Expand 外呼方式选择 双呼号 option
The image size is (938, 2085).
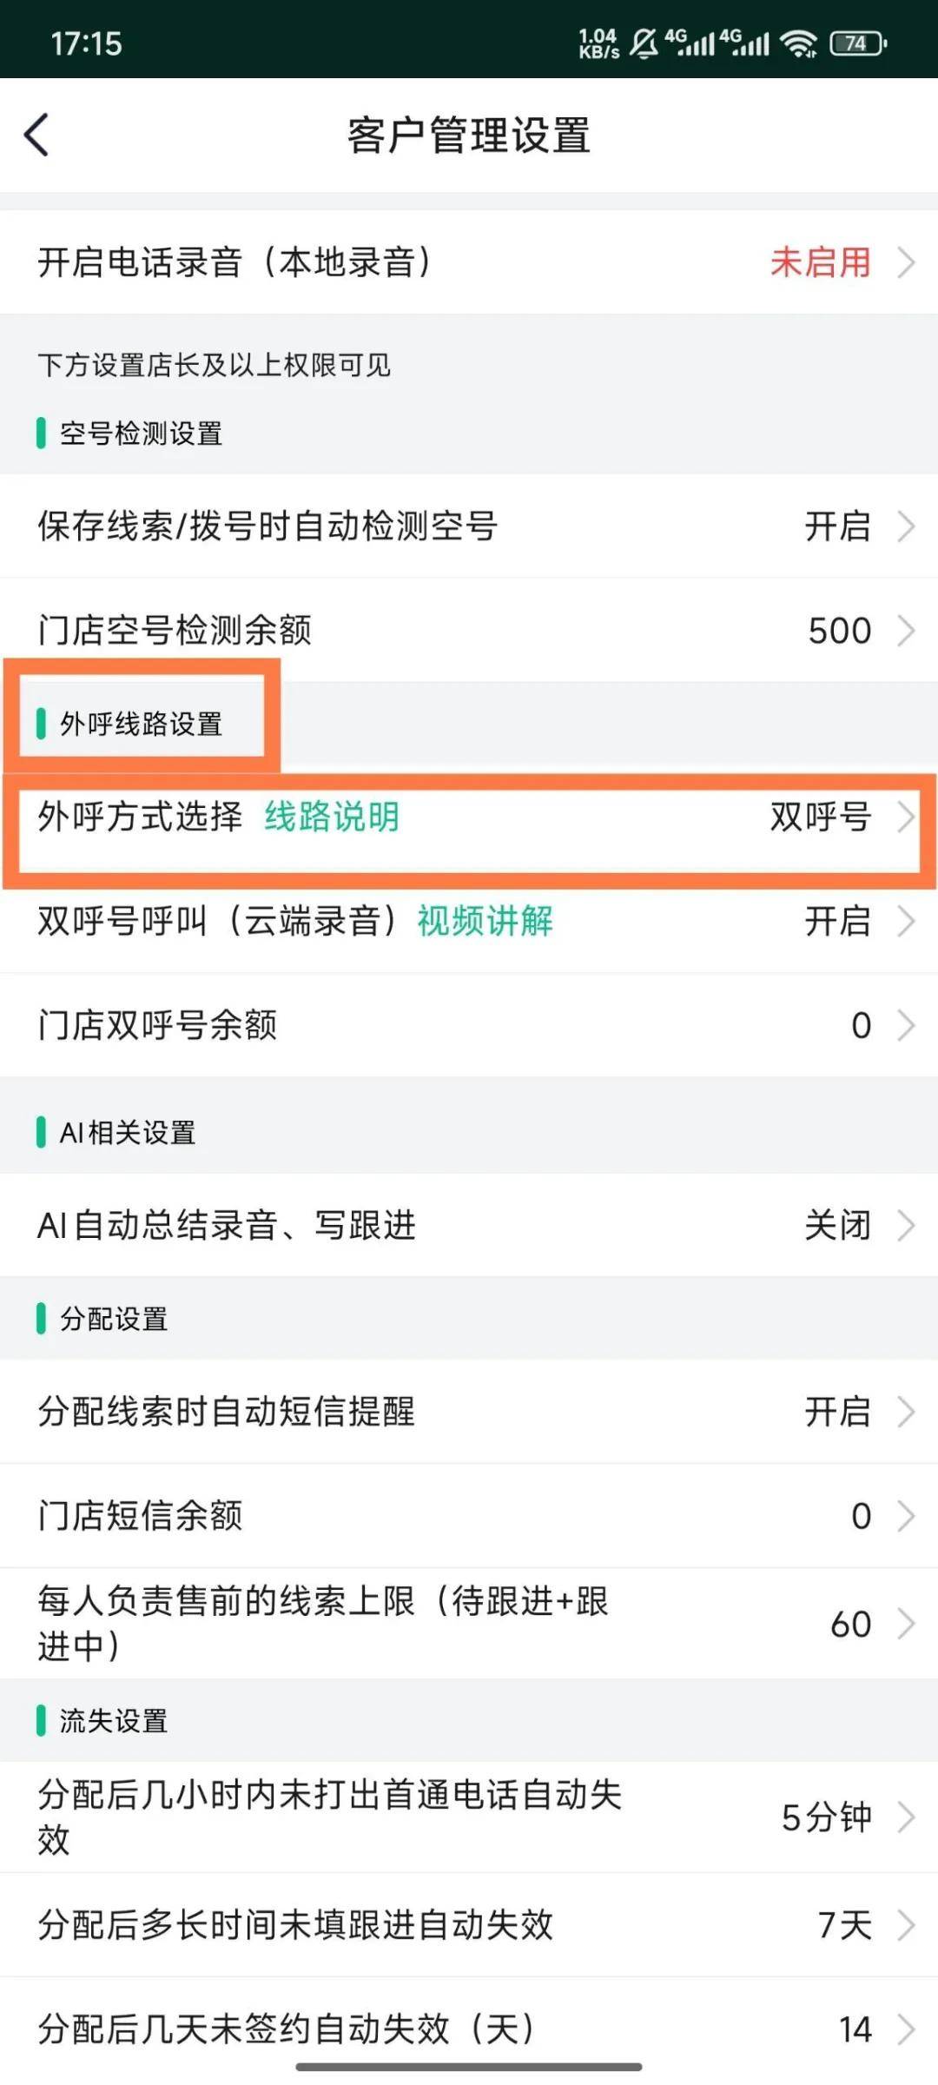coord(820,817)
